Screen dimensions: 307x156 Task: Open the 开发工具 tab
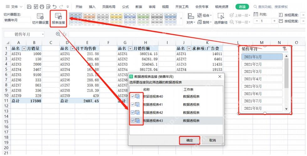[x=182, y=7]
